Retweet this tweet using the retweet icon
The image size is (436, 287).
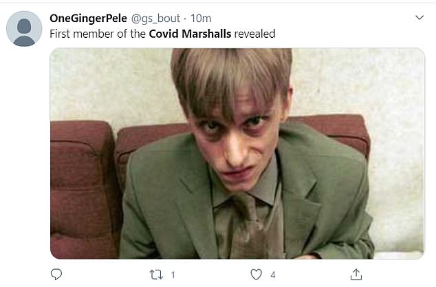pyautogui.click(x=156, y=275)
